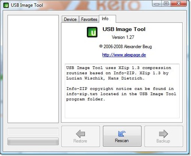Click the green USB Image Tool logo
Viewport: 191px width, 156px height.
[x=92, y=32]
